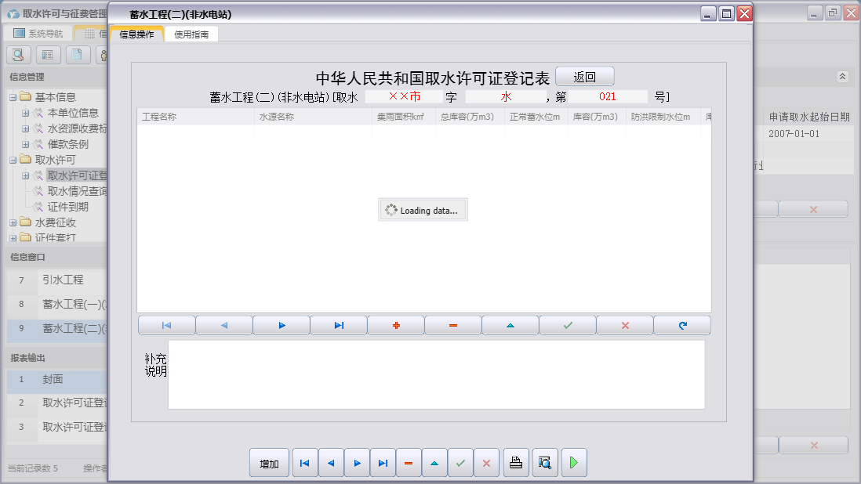Viewport: 861px width, 484px height.
Task: Go to first record in bottom toolbar
Action: 305,463
